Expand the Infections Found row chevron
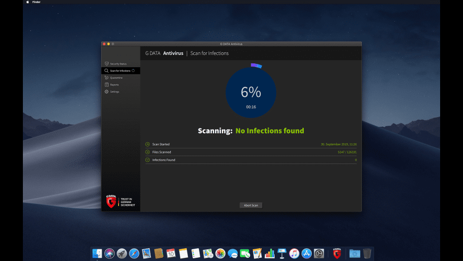The image size is (463, 261). coord(147,160)
